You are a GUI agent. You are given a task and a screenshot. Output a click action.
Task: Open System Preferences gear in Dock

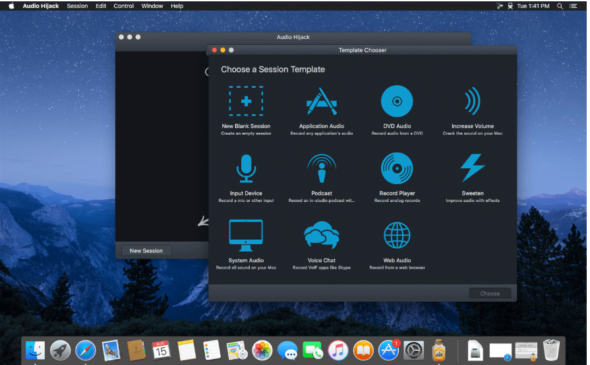[414, 350]
